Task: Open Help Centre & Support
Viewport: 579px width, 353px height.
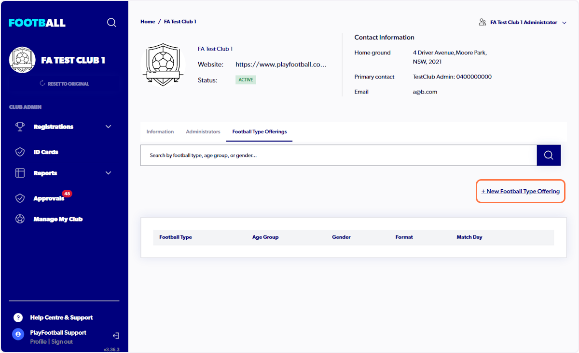Action: (61, 317)
